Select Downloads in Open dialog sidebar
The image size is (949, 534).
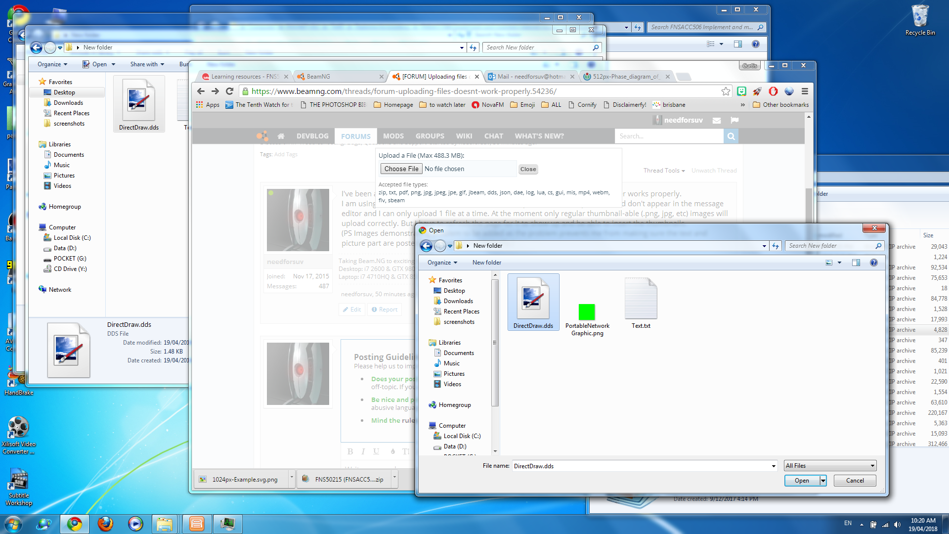pos(458,301)
